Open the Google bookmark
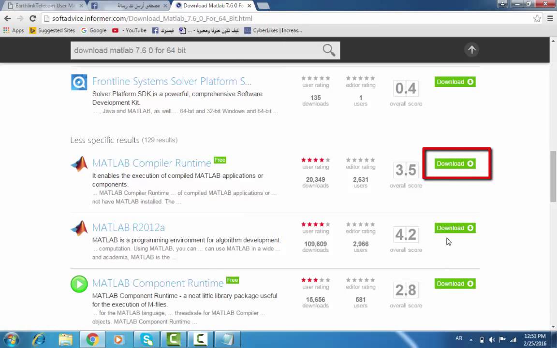The image size is (557, 348). click(94, 30)
